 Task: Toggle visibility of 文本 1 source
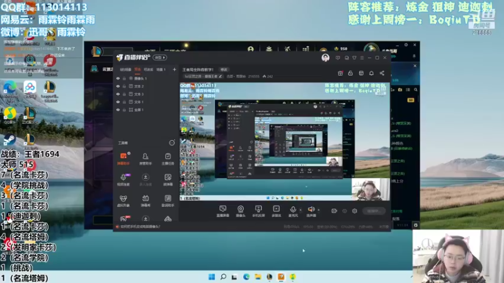118,102
